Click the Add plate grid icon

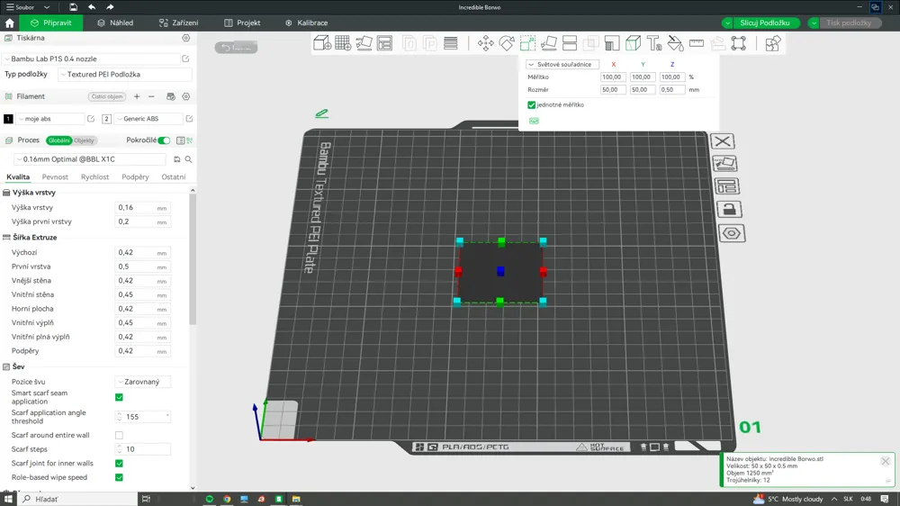point(343,43)
